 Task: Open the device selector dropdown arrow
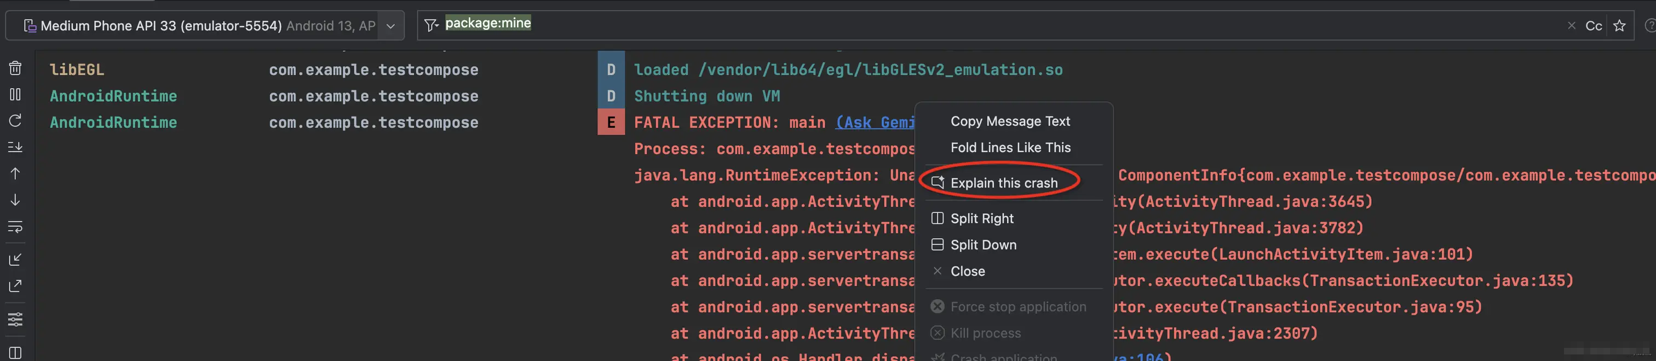pos(390,26)
